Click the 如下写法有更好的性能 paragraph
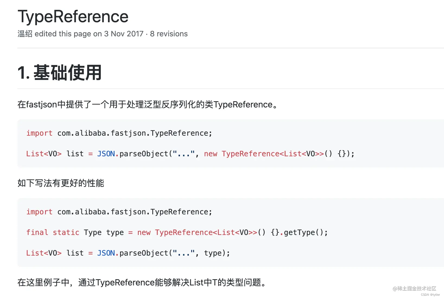The width and height of the screenshot is (444, 299). (61, 183)
